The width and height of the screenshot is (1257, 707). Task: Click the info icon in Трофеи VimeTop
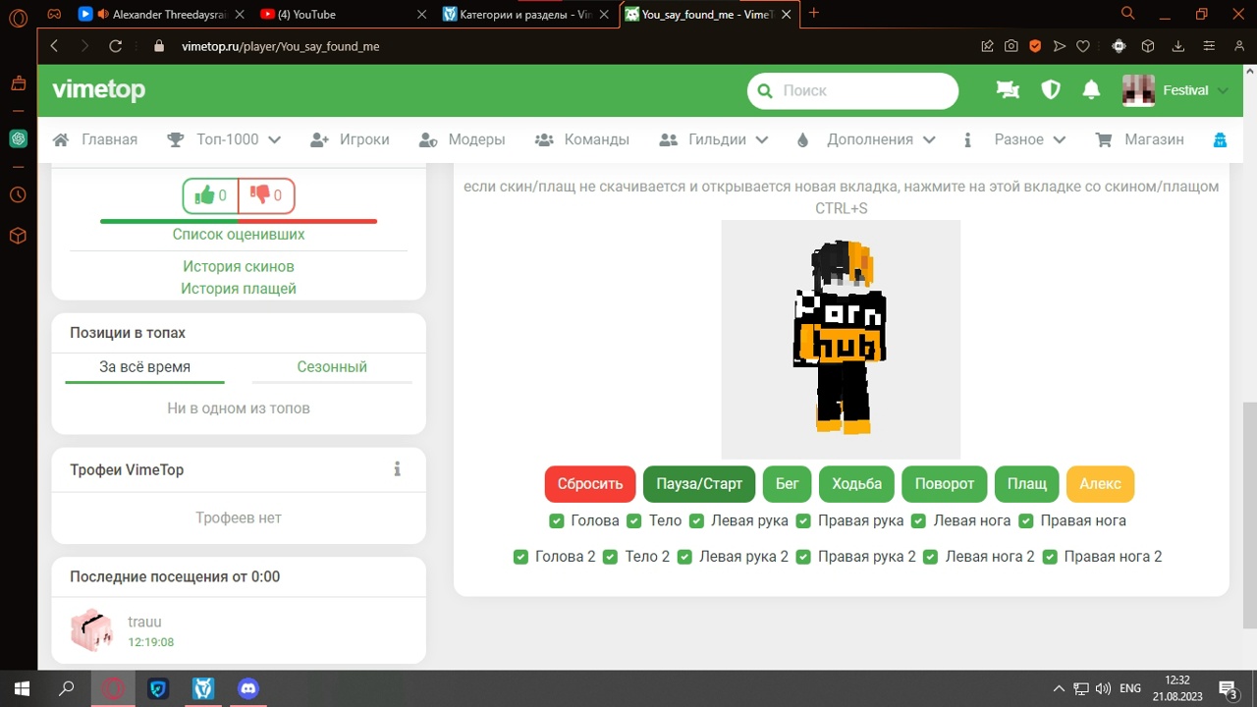coord(397,469)
